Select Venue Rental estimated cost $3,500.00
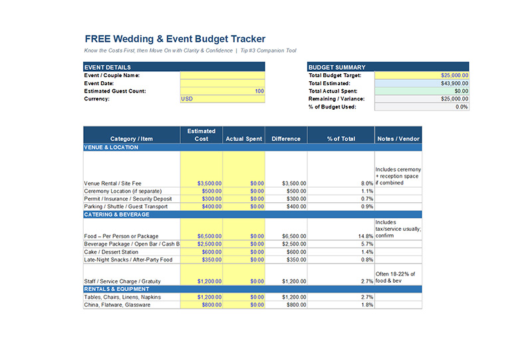 tap(201, 169)
